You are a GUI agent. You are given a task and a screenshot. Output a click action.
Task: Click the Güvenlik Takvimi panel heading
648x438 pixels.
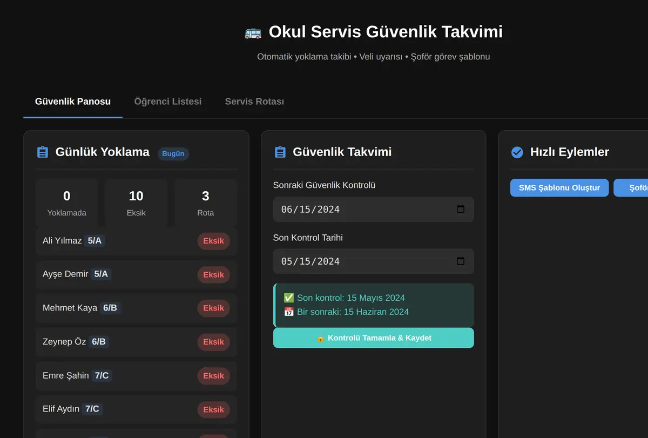pos(342,152)
